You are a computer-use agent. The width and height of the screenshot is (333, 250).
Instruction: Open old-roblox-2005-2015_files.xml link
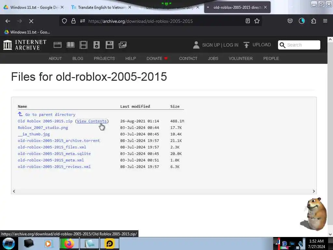52,147
